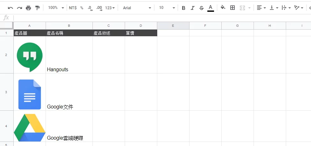Click the select-all corner box
Screen dimensions: 311x146
point(7,26)
